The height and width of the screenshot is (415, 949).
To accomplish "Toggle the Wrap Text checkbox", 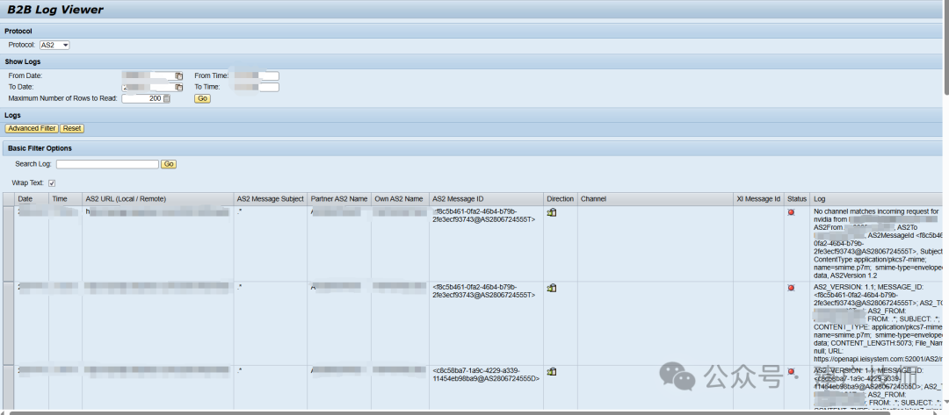I will (52, 183).
